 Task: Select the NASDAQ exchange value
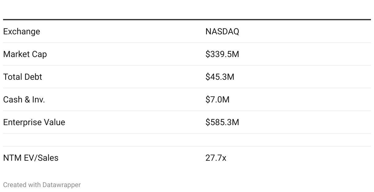pos(222,32)
